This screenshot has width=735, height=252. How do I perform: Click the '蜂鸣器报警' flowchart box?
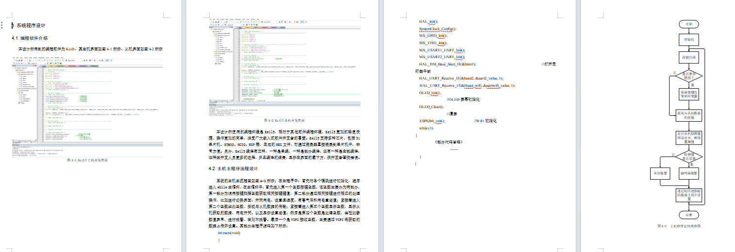point(689,173)
